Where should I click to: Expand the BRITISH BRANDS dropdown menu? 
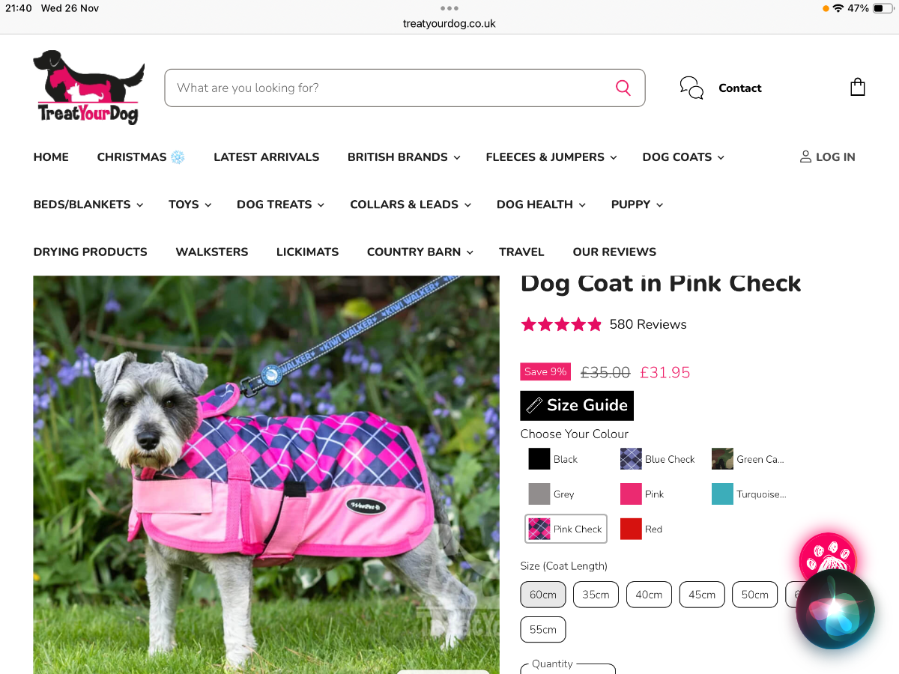point(404,157)
